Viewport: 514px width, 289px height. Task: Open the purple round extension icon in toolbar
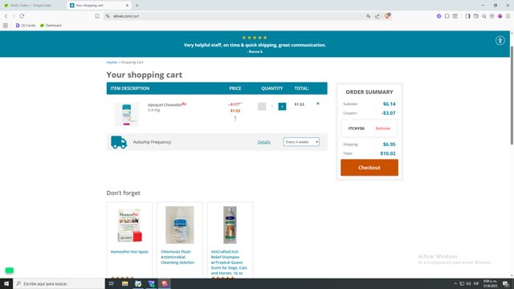coord(439,16)
